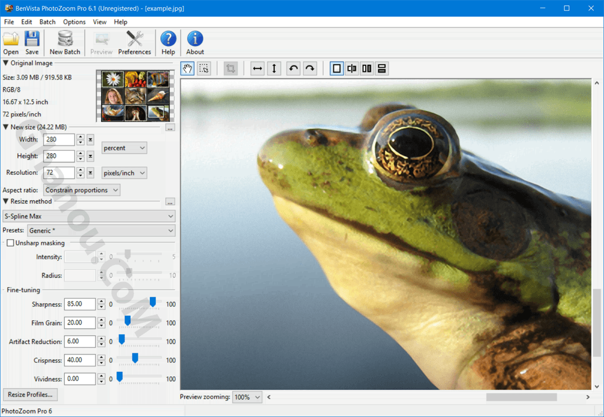Click preview vertical scrollbar down arrow
The image size is (604, 417).
tap(597, 386)
